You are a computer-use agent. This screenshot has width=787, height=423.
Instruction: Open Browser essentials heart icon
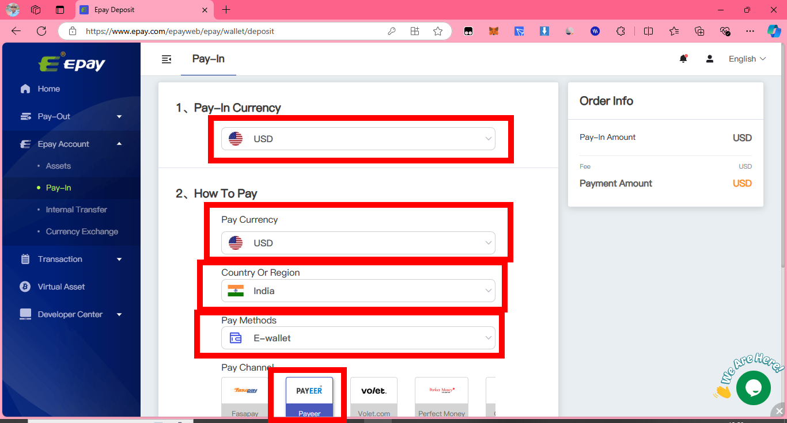[725, 31]
